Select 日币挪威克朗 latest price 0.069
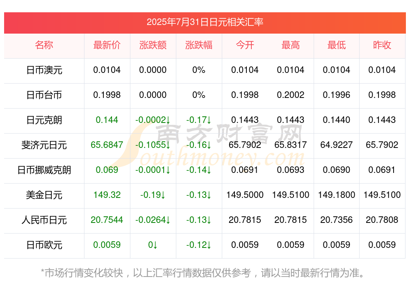Screen dimensions: 410x286 tap(107, 170)
